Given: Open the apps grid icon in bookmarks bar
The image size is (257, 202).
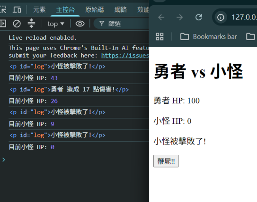Looking at the screenshot, I should [x=160, y=37].
